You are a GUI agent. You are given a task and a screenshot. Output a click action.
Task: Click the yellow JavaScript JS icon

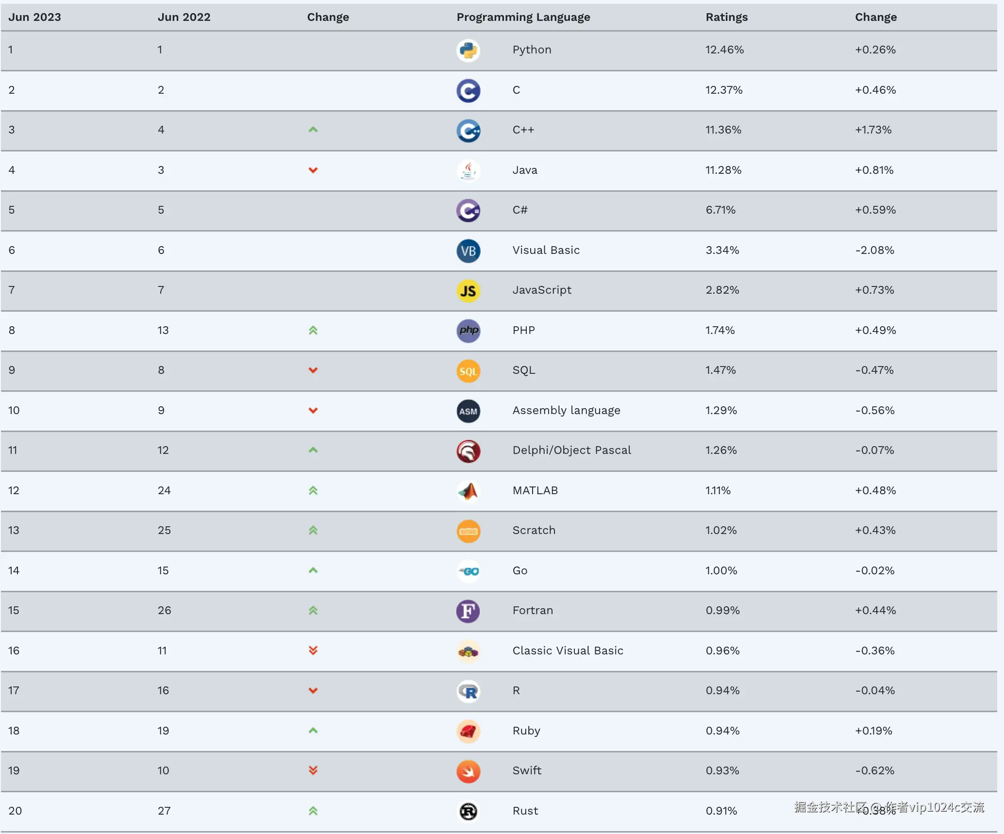point(468,291)
